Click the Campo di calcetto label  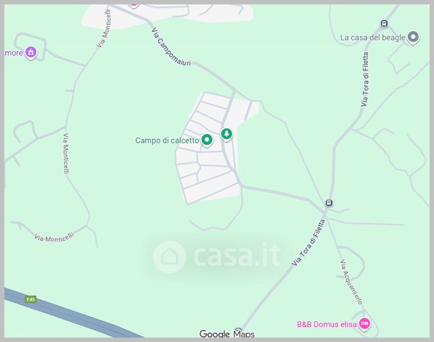coord(167,141)
